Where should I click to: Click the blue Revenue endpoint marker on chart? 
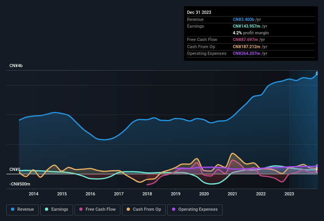(317, 73)
